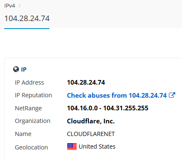Click the blue underline beneath the title
Viewport: 182px width, 160px height.
click(27, 29)
